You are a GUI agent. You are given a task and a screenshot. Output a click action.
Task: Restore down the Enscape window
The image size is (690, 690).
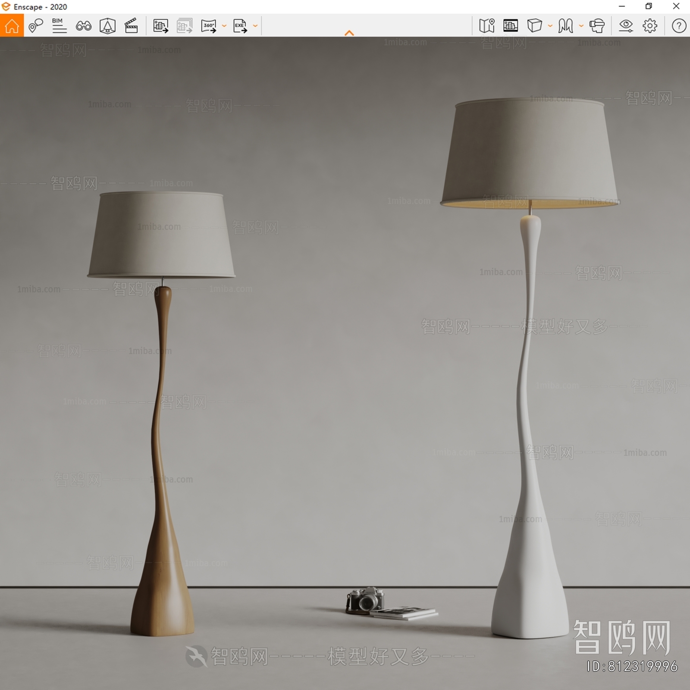[649, 6]
